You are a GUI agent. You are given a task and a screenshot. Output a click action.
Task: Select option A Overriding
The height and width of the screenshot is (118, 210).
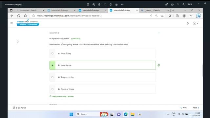coord(103,53)
